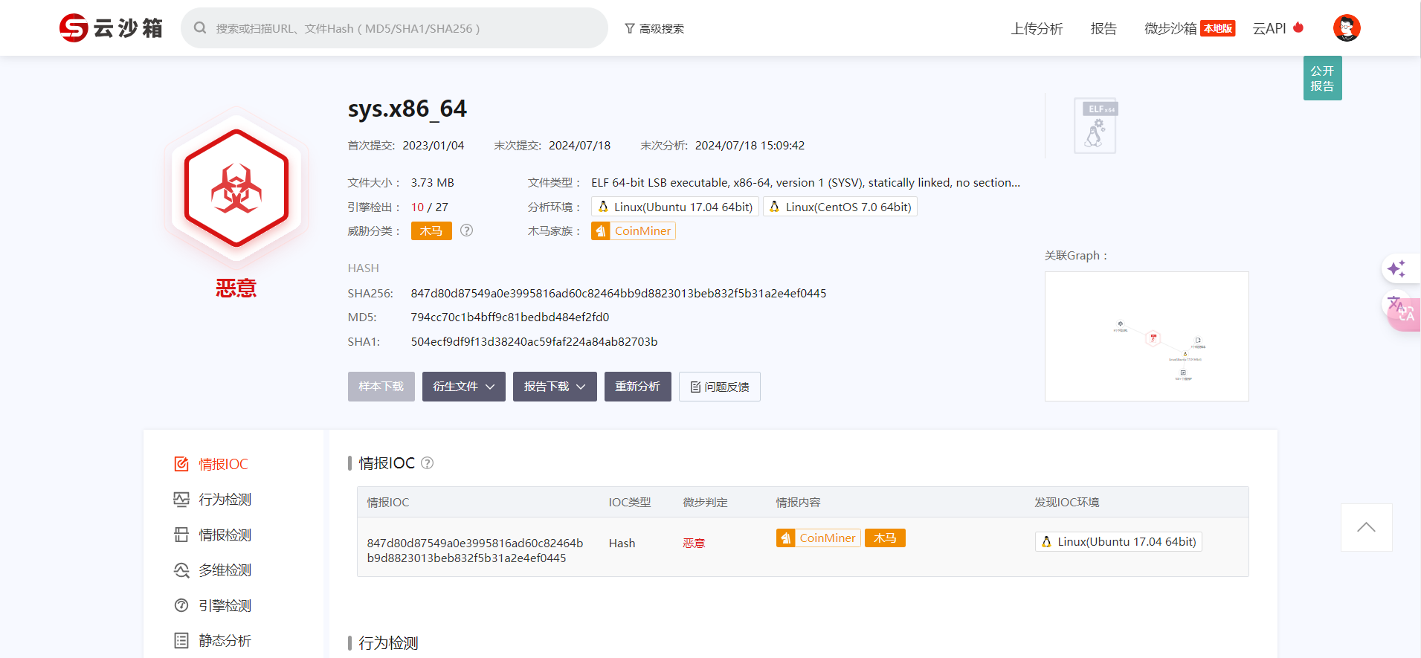1421x658 pixels.
Task: Open the 报告 menu item
Action: point(1103,28)
